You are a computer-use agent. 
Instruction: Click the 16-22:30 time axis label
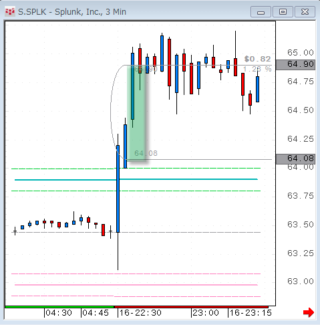(x=140, y=313)
